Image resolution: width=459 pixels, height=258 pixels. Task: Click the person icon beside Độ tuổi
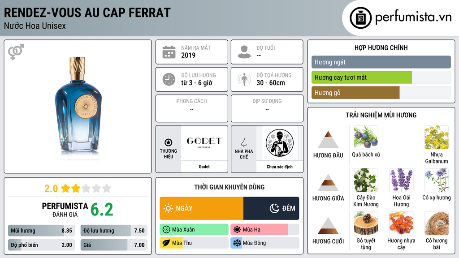(244, 52)
